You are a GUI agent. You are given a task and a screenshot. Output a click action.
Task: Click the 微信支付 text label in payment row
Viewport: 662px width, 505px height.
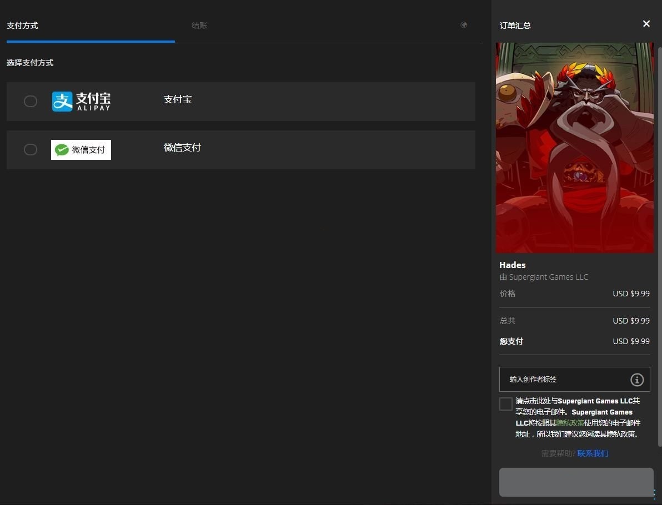pos(182,148)
